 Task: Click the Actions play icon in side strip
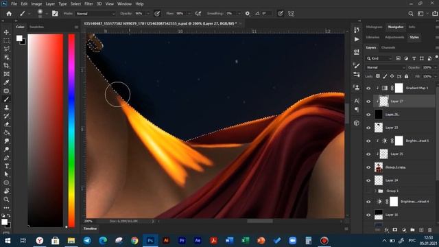coord(357,40)
